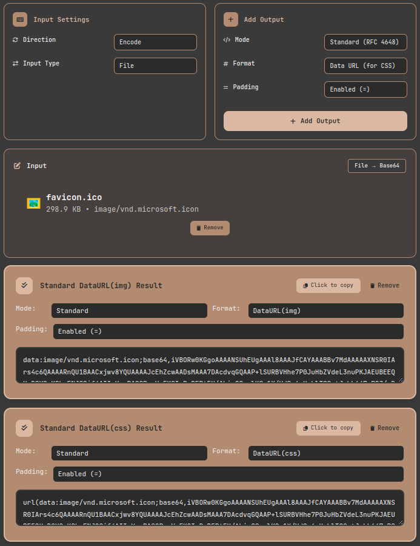The width and height of the screenshot is (420, 546).
Task: Copy the Standard DataURL(img) result
Action: [x=328, y=286]
